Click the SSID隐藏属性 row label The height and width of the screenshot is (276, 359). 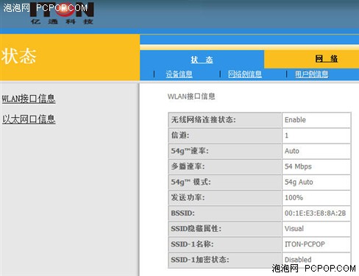tap(196, 228)
